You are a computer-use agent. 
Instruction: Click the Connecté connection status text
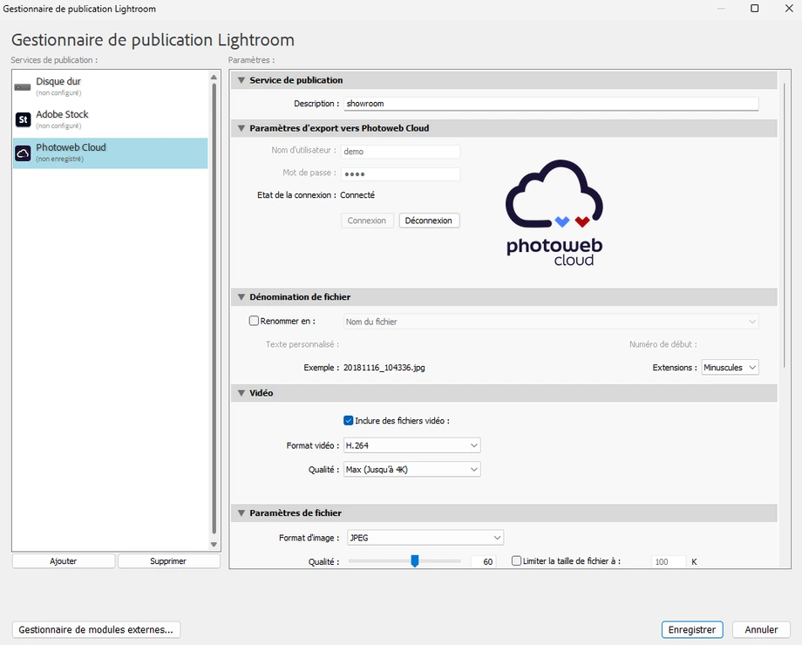(357, 195)
